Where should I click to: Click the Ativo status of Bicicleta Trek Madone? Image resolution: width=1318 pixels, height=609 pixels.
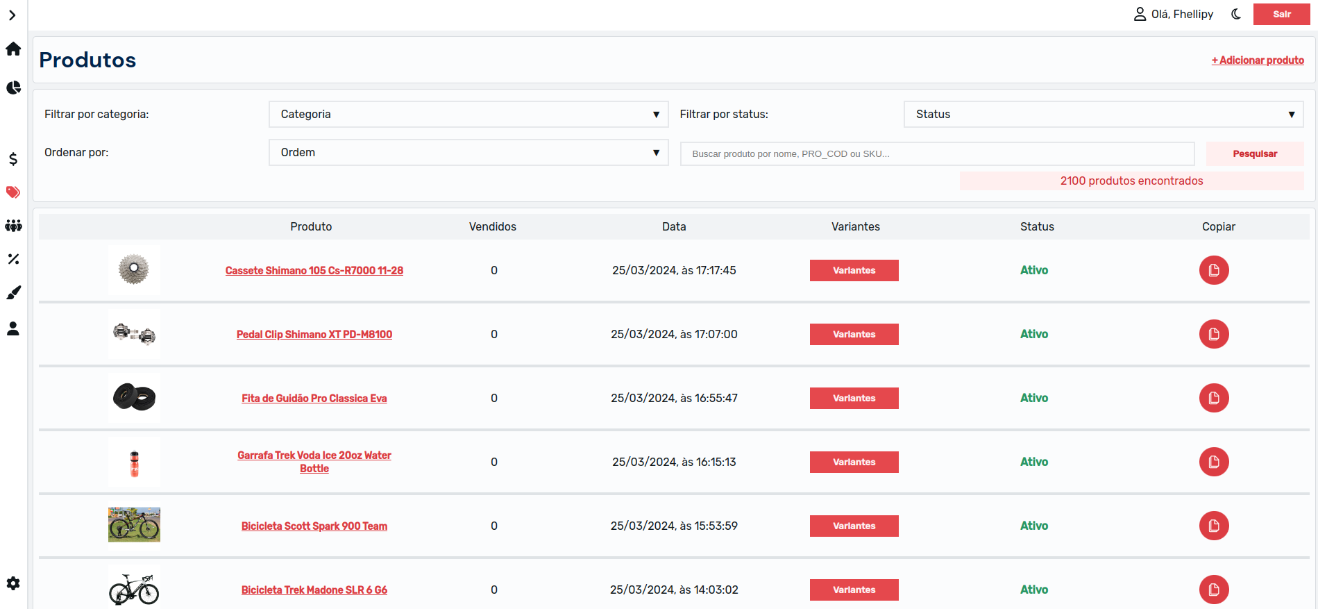tap(1034, 590)
